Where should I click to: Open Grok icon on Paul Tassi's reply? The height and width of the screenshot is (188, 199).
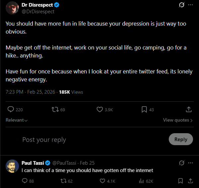(x=182, y=163)
